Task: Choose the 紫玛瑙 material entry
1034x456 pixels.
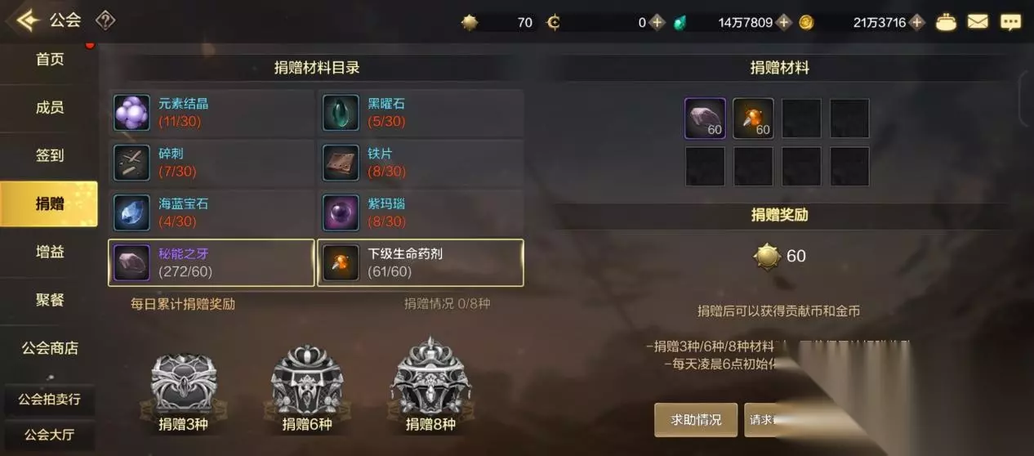Action: (421, 212)
